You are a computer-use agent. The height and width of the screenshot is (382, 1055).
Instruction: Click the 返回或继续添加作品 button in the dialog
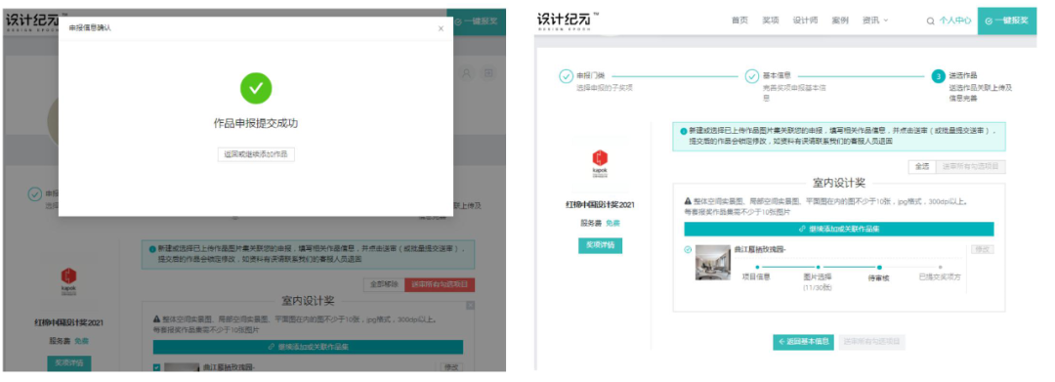tap(256, 154)
